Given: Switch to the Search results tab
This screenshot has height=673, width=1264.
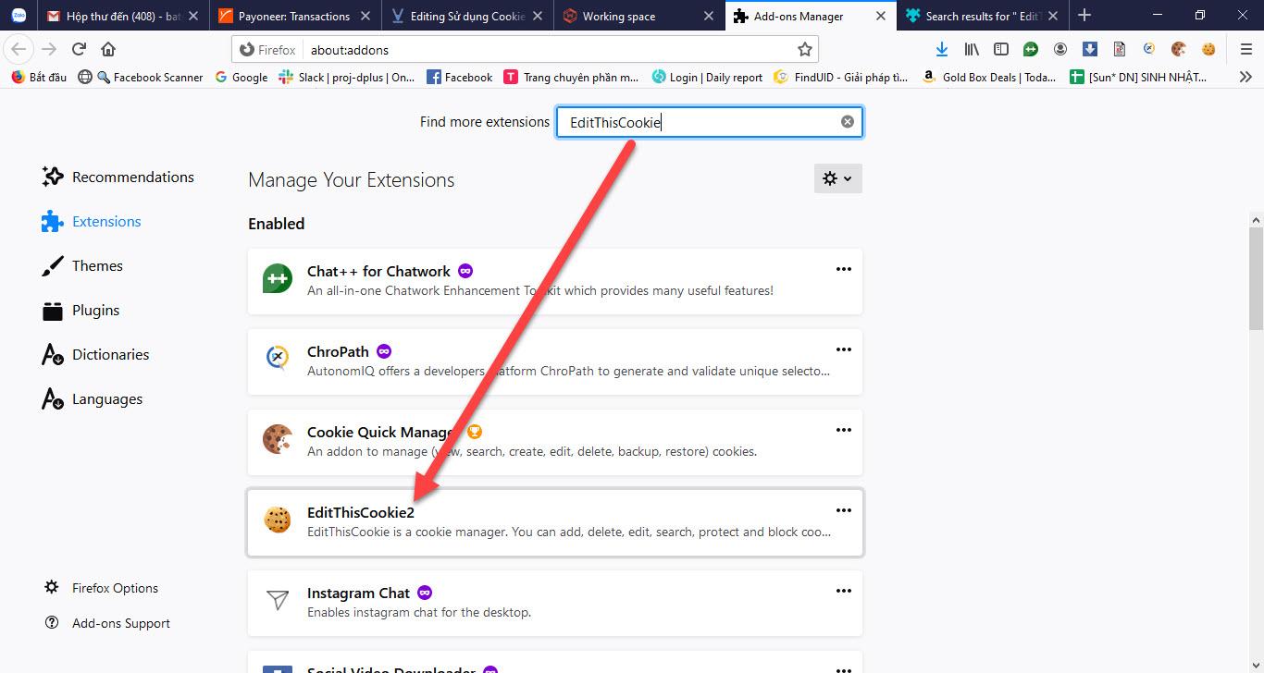Looking at the screenshot, I should 982,15.
